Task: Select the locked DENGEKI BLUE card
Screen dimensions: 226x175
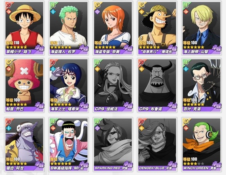Action: pyautogui.click(x=157, y=145)
